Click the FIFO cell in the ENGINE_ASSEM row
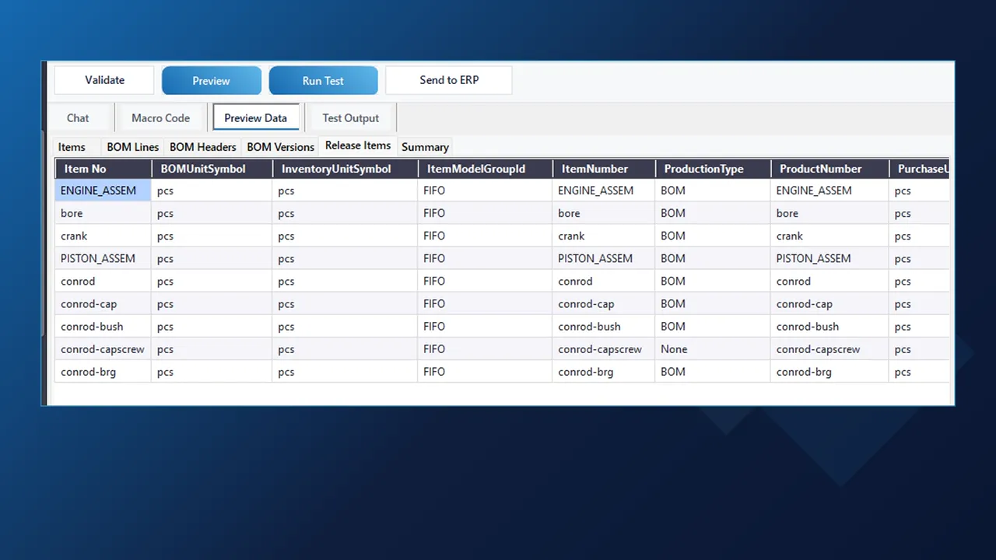 coord(485,191)
